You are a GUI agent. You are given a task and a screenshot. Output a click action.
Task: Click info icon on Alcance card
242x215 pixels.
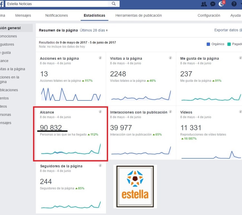point(100,112)
